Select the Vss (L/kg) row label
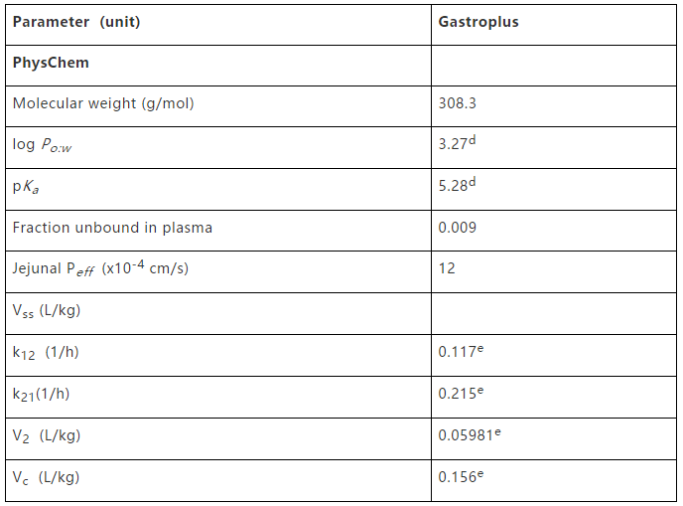Screen dimensions: 683x506 click(47, 310)
